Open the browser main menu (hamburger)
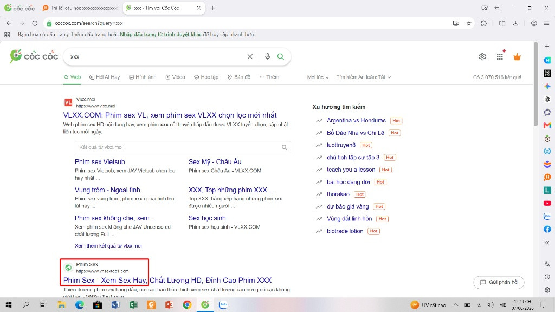555x312 pixels. [x=546, y=23]
